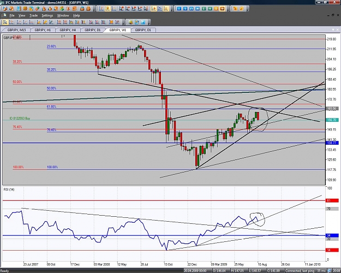Viewport: 341px width, 273px height.
Task: Select the 30-minute timeframe button
Action: 198,9
